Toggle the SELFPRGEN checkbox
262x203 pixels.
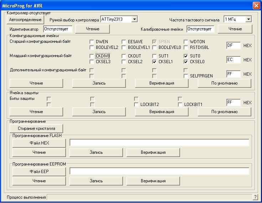pyautogui.click(x=186, y=76)
